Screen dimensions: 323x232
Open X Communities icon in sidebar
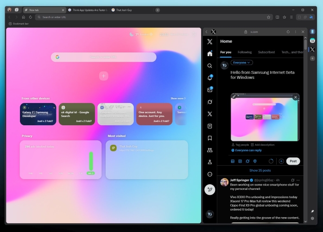(x=210, y=150)
